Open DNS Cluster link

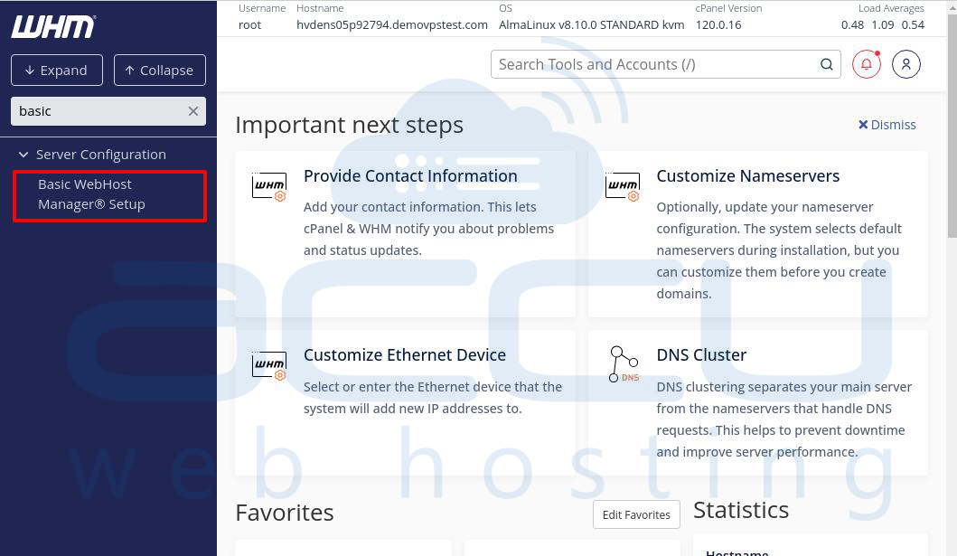(x=701, y=354)
